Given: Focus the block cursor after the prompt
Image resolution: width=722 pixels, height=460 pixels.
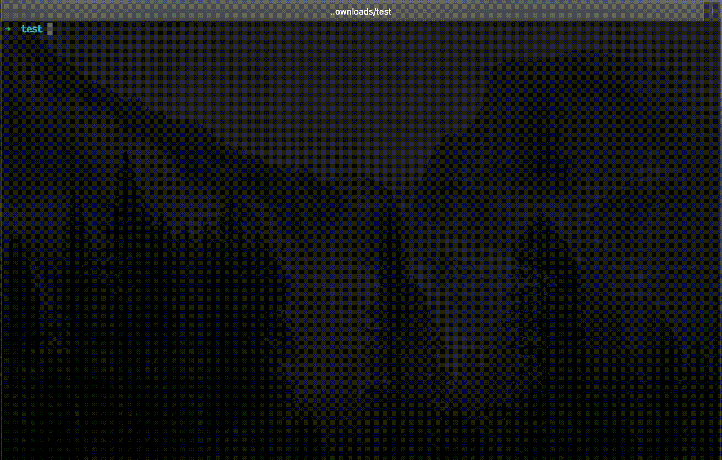Looking at the screenshot, I should pos(50,29).
